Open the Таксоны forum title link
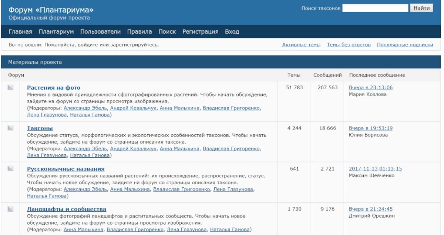 tap(40, 128)
